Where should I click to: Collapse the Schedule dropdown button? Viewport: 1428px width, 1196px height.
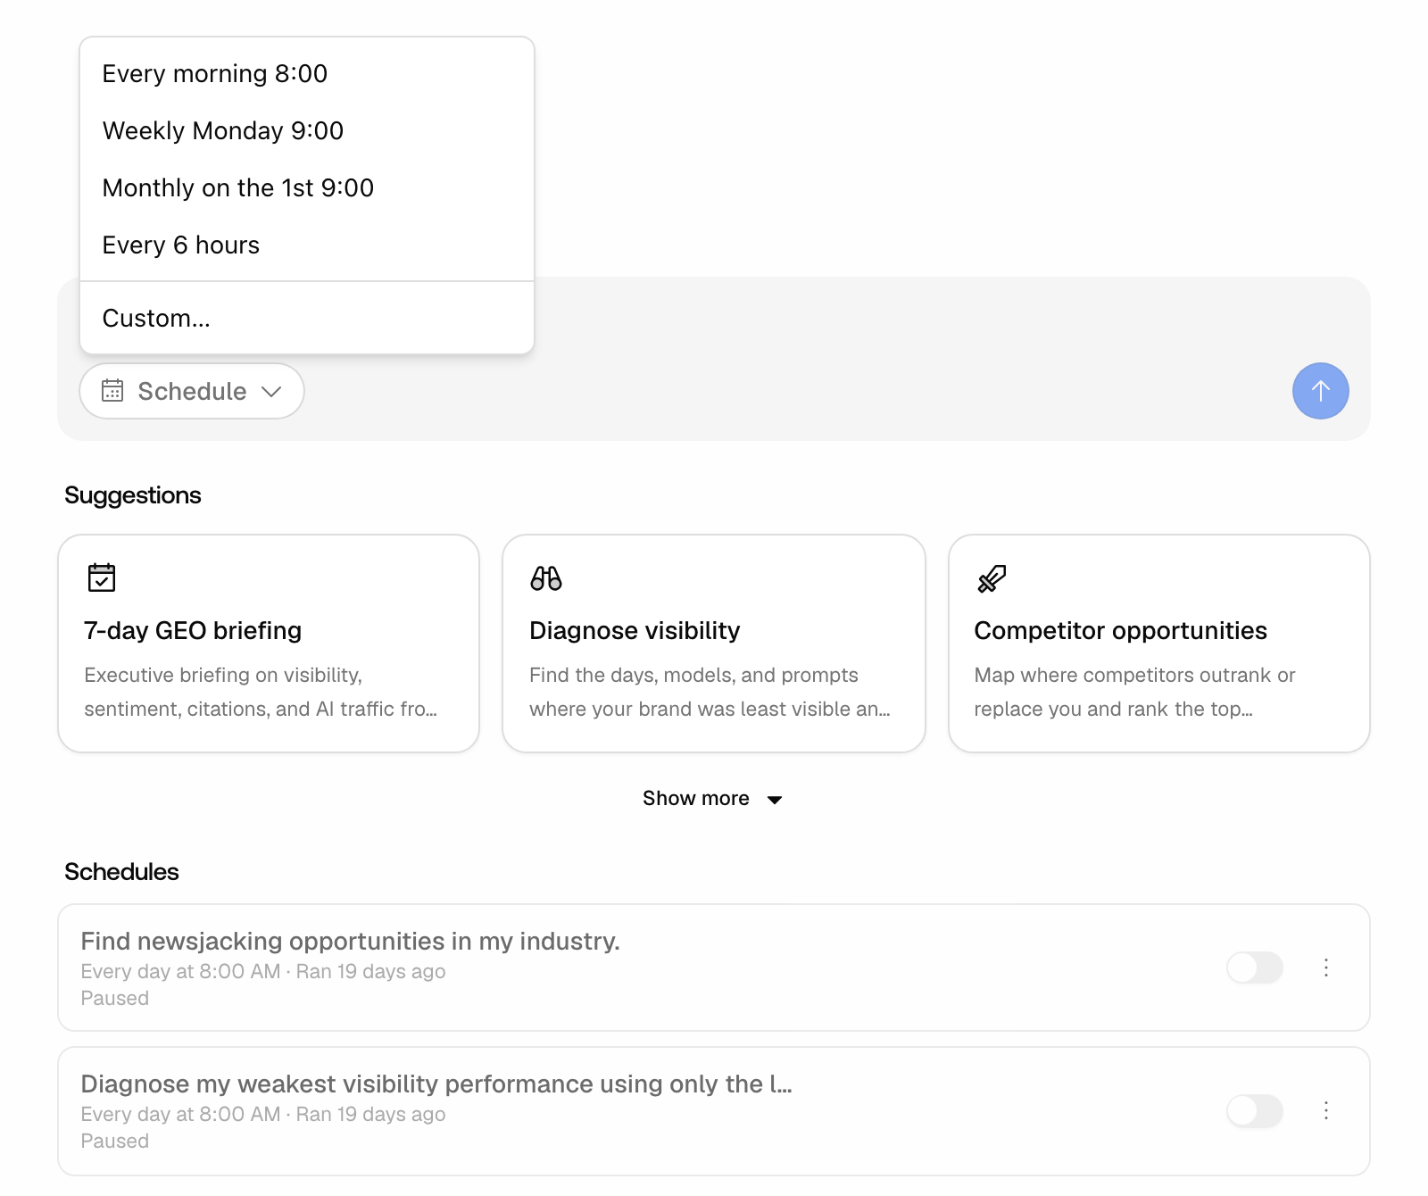click(x=192, y=391)
